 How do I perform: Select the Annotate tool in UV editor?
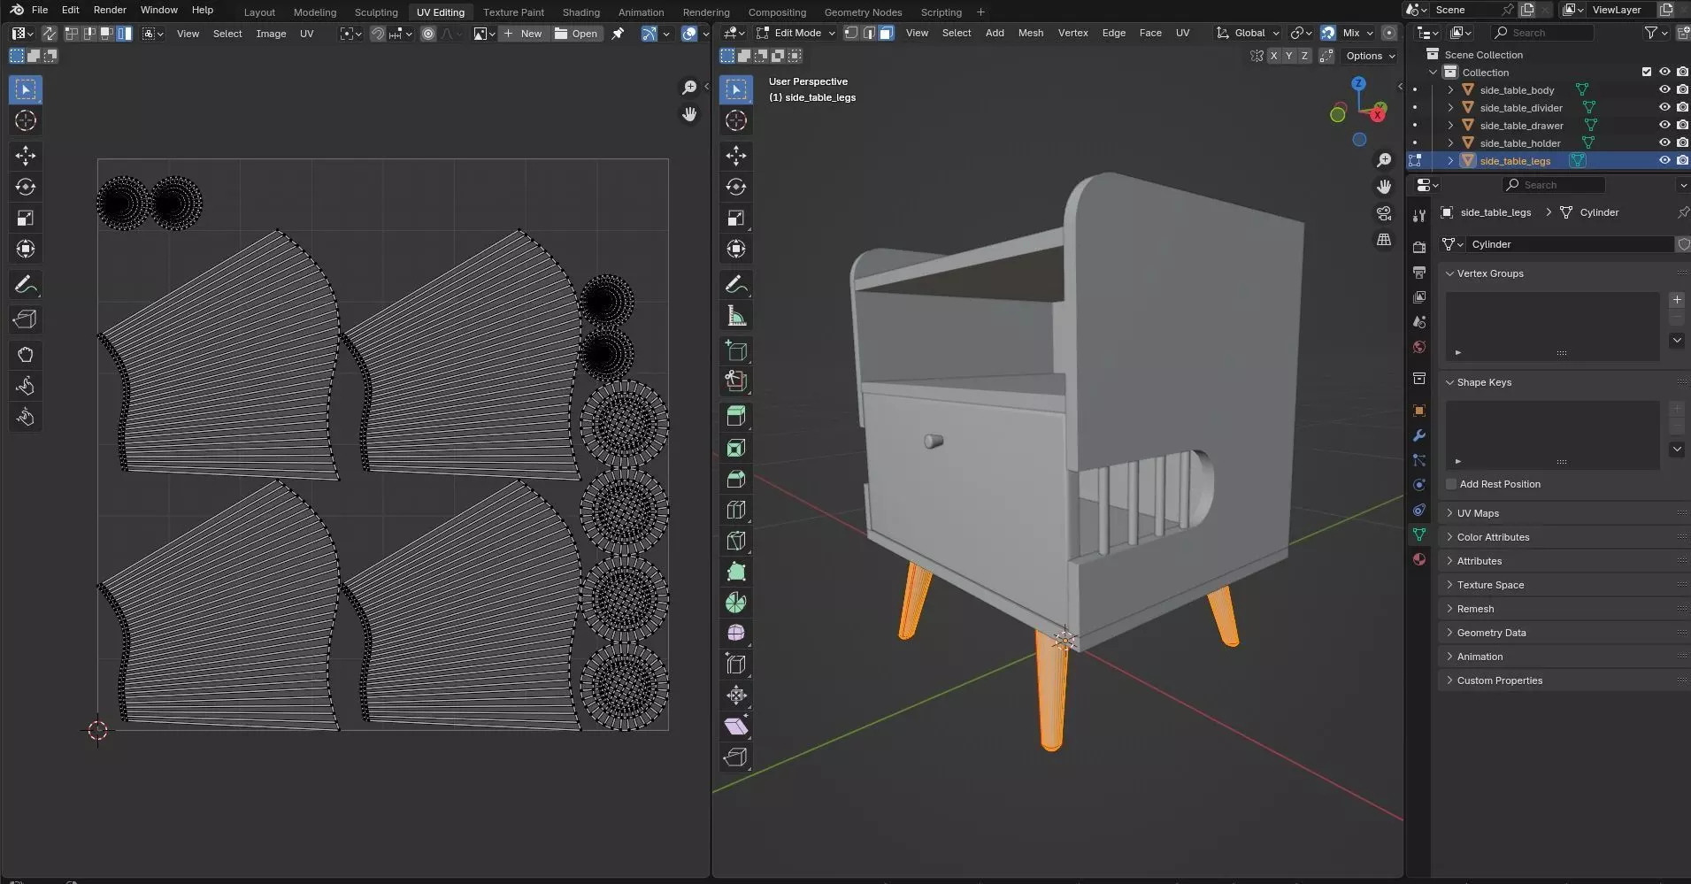[x=26, y=284]
